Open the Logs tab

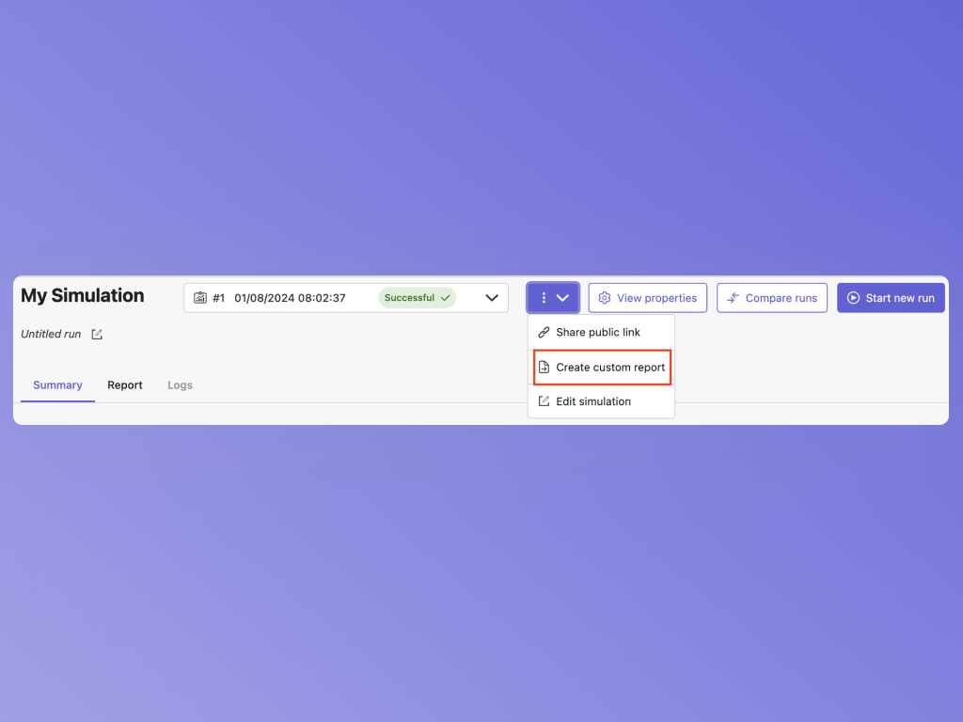pos(180,385)
